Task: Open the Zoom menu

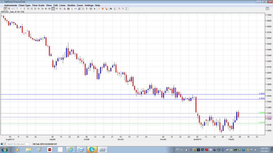Action: click(80, 5)
